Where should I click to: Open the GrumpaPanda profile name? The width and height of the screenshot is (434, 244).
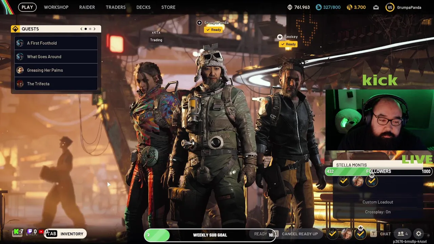[x=409, y=7]
